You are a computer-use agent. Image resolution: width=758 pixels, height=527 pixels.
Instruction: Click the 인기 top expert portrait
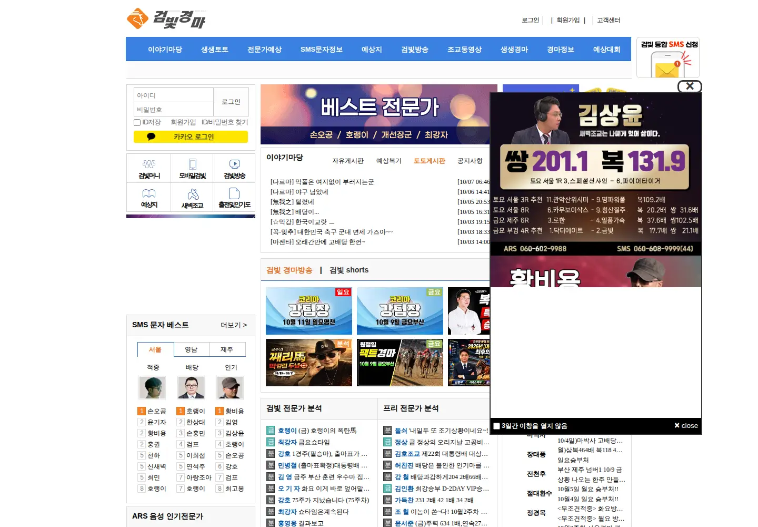[x=230, y=387]
